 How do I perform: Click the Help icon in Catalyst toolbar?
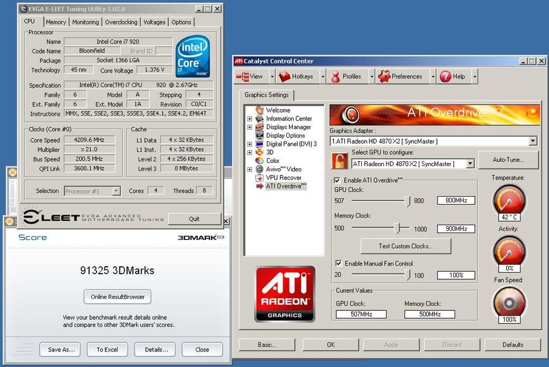click(446, 76)
